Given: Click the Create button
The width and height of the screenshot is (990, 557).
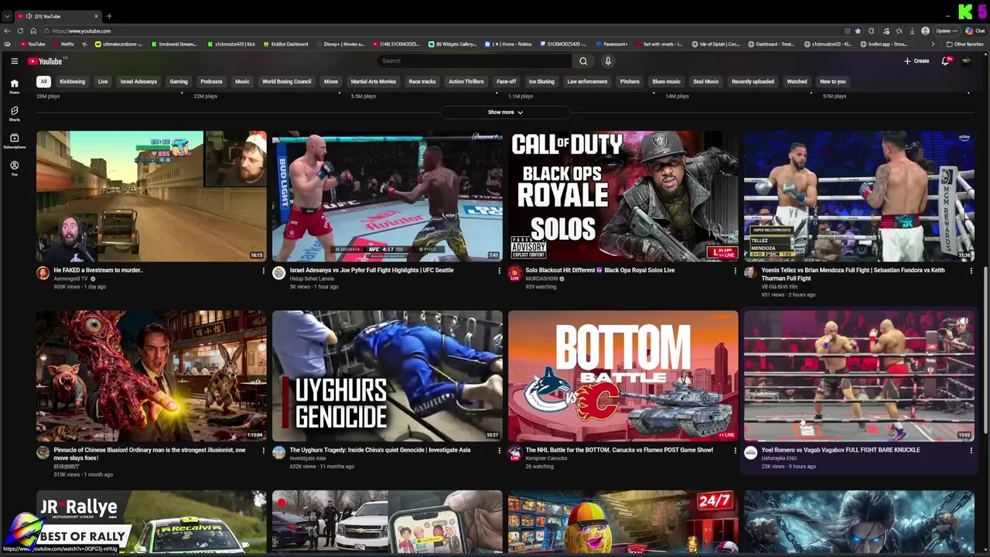Looking at the screenshot, I should pos(917,61).
